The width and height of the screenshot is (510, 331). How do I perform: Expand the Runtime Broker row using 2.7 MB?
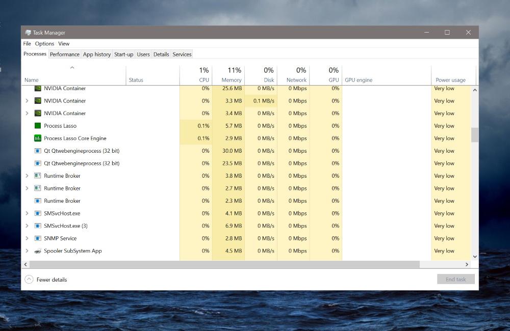[x=27, y=188]
